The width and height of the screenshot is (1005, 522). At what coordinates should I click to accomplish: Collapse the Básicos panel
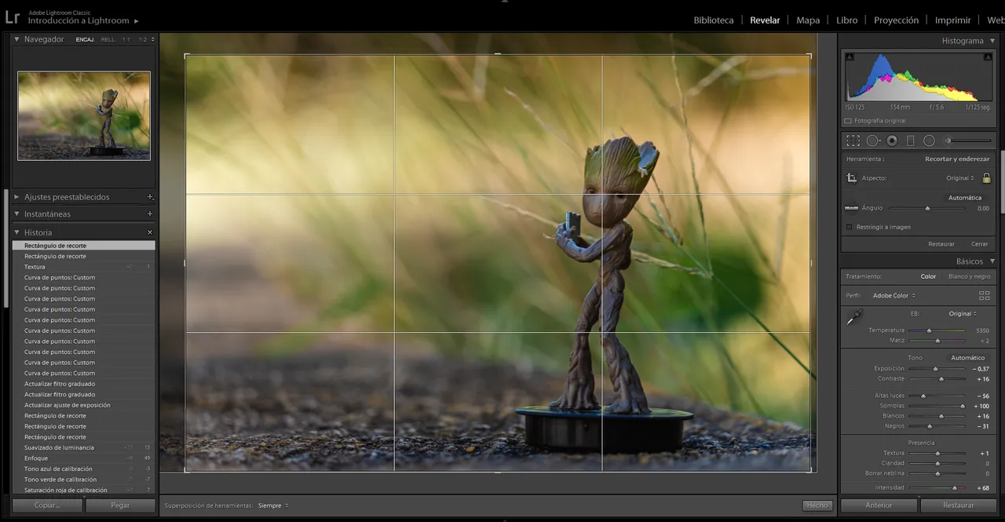click(x=992, y=261)
